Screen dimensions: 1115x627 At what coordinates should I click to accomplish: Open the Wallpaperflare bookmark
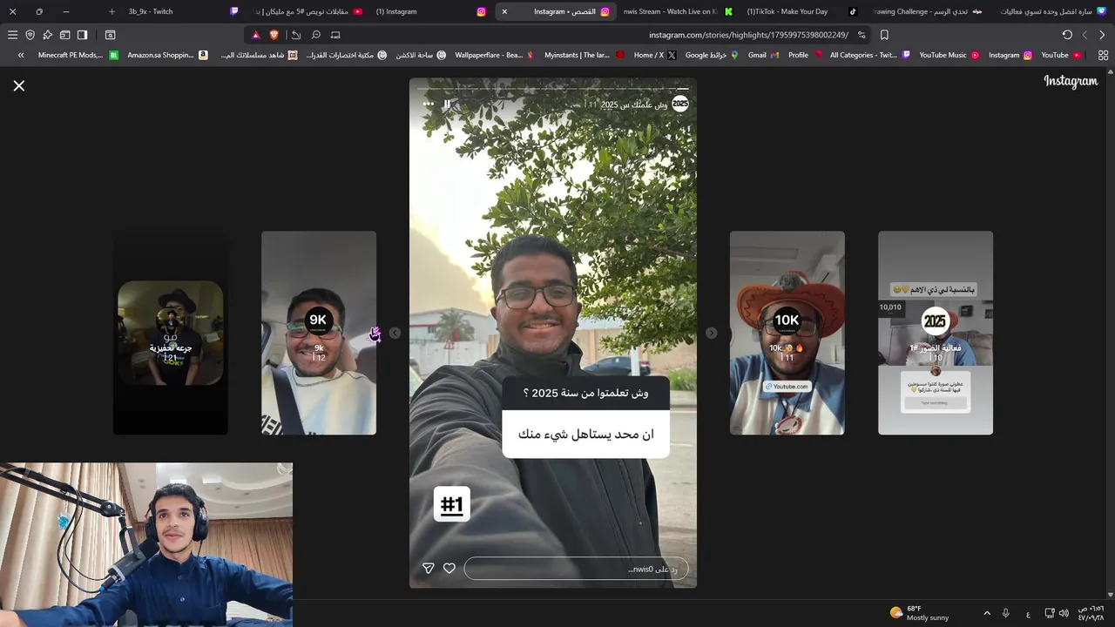pyautogui.click(x=495, y=55)
